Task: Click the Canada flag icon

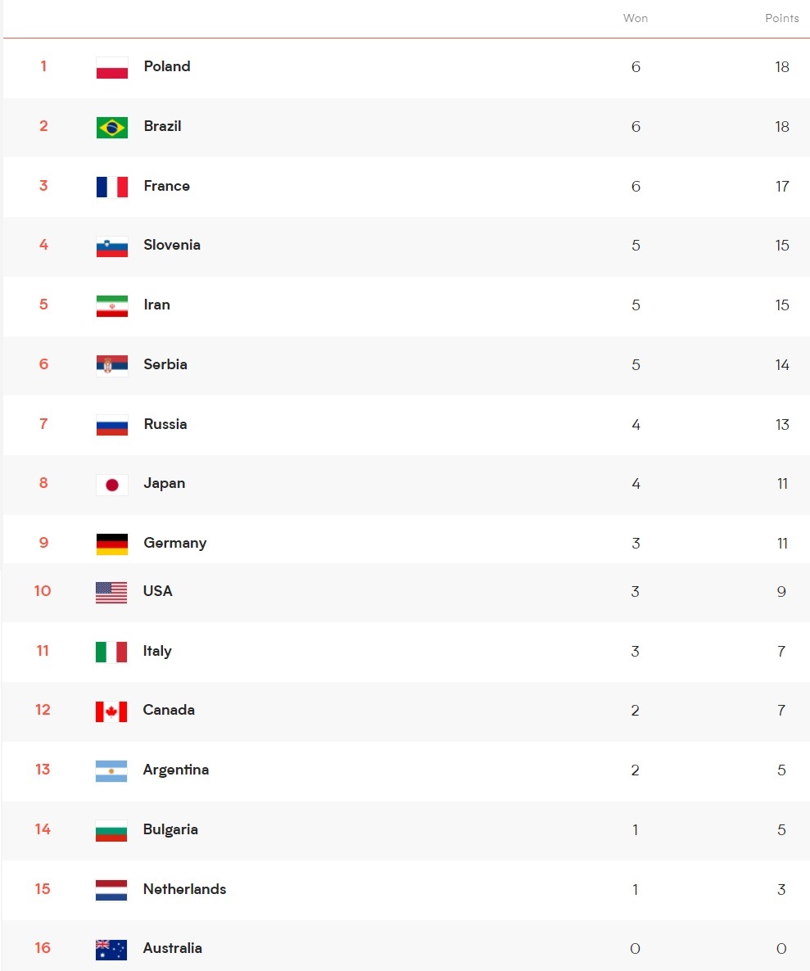Action: click(x=111, y=711)
